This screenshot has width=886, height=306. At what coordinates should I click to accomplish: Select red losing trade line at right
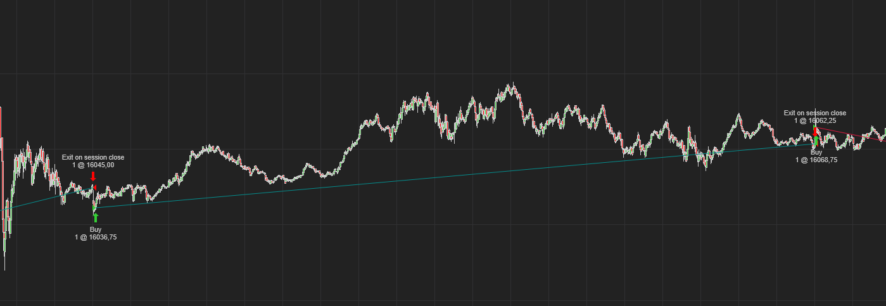click(x=849, y=134)
